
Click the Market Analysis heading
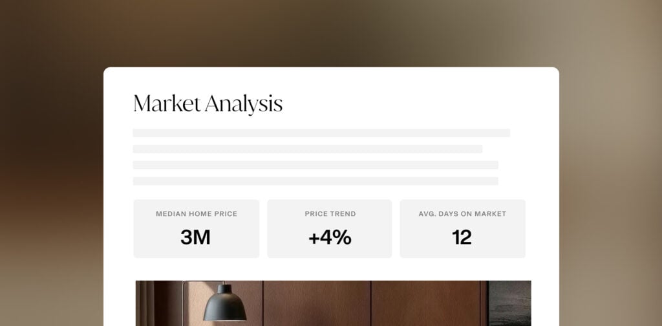(x=208, y=104)
